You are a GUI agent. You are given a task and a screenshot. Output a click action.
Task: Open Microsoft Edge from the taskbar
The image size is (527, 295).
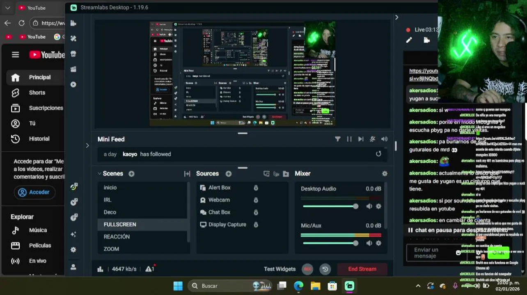pos(298,286)
